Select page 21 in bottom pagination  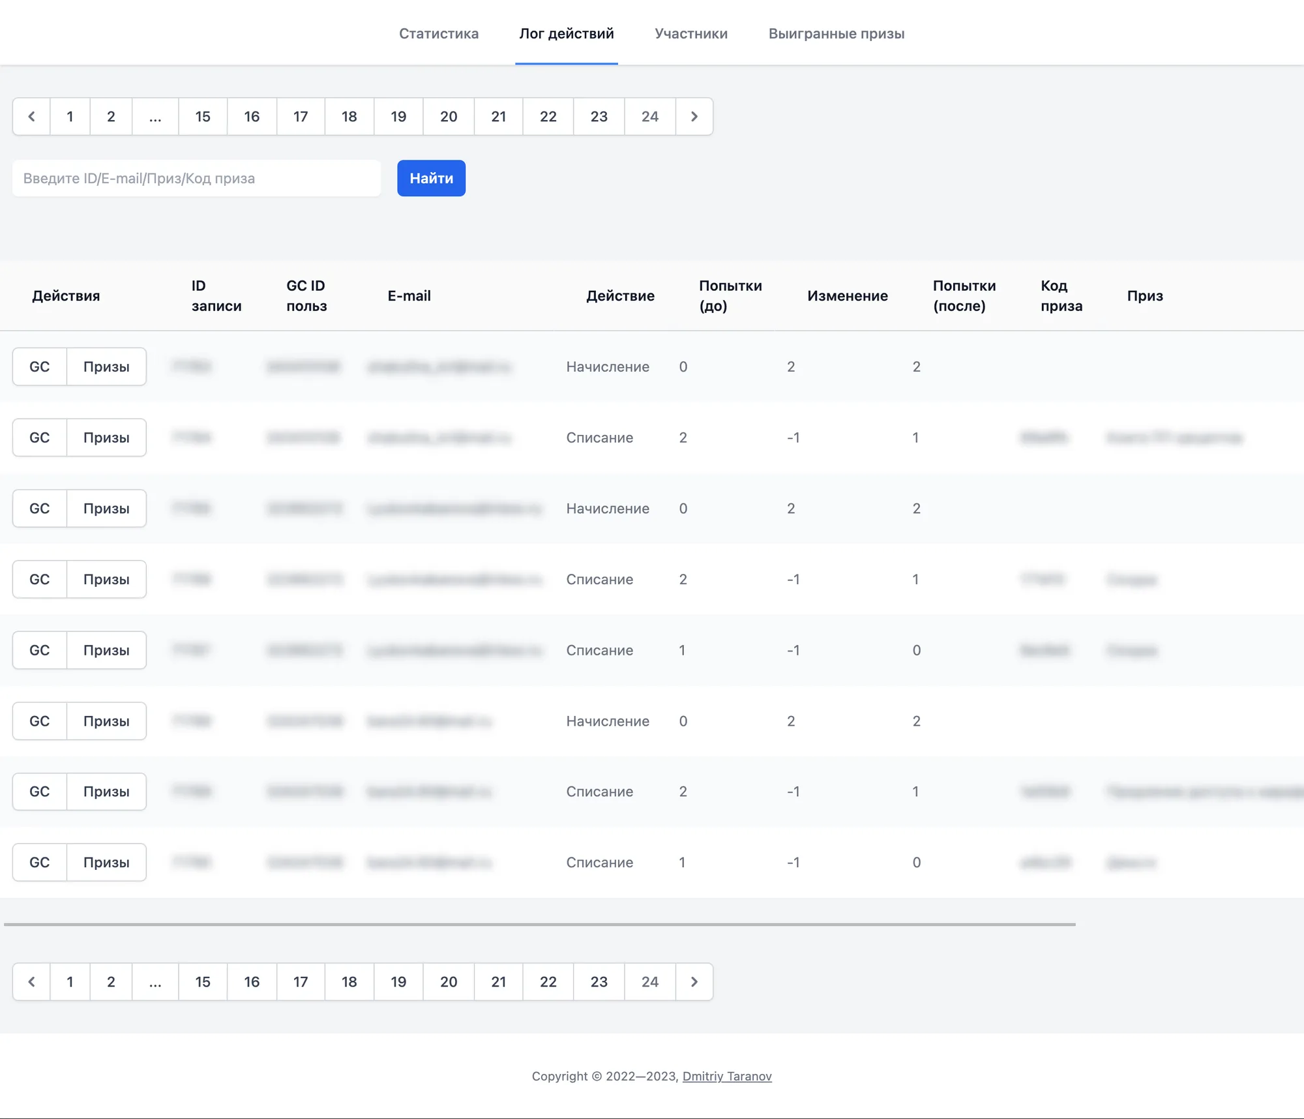click(499, 981)
